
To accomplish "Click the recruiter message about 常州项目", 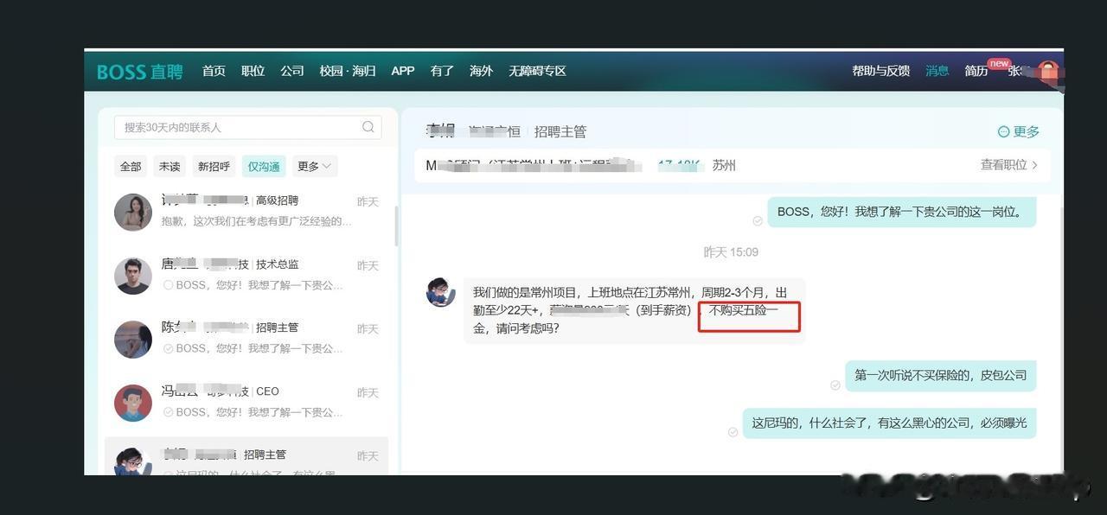I will click(x=635, y=310).
